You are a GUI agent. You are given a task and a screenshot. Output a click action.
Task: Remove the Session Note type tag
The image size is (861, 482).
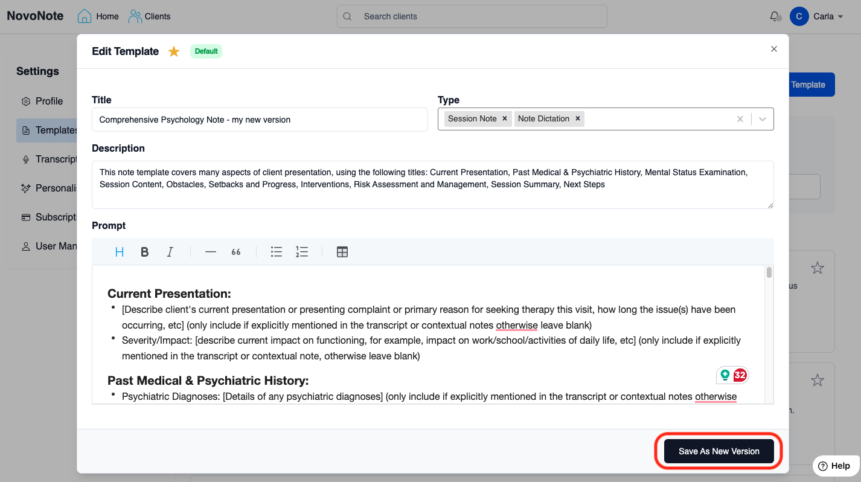pos(505,119)
